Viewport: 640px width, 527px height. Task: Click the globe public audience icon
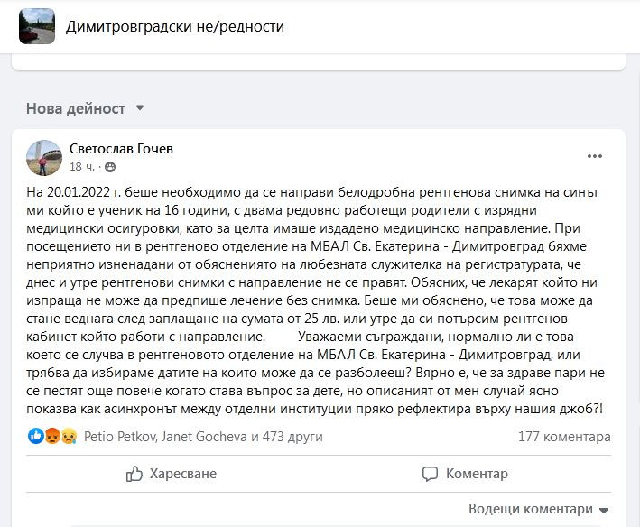[111, 167]
